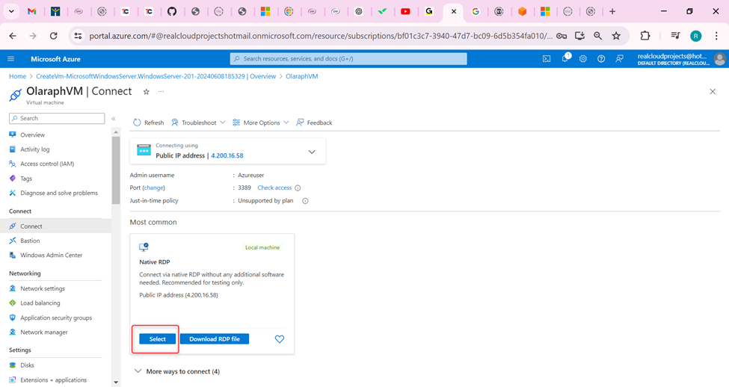The width and height of the screenshot is (729, 387).
Task: Click the Check access link
Action: (274, 188)
